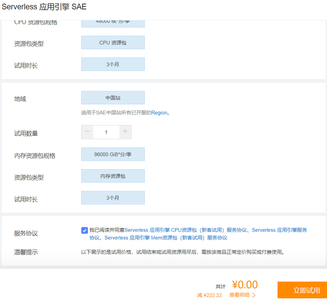Image resolution: width=327 pixels, height=301 pixels.
Task: Click the 试用数量 label
Action: 26,133
